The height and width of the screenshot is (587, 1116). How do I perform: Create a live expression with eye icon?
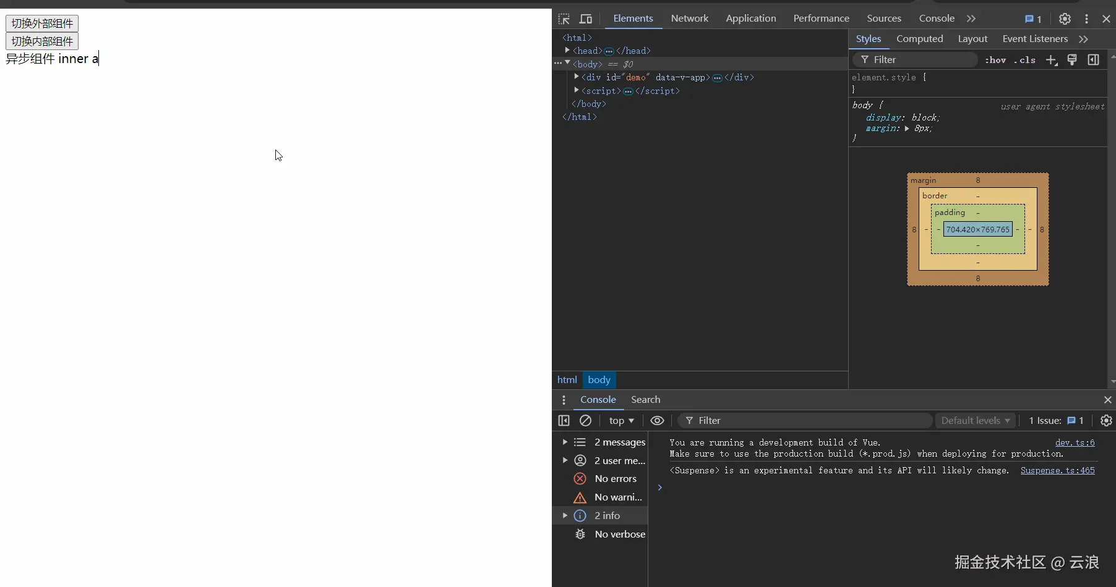[656, 421]
